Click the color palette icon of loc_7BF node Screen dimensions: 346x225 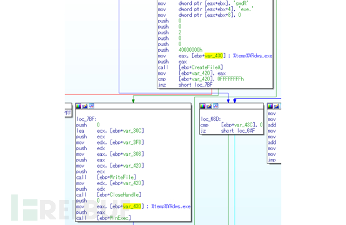coord(79,107)
